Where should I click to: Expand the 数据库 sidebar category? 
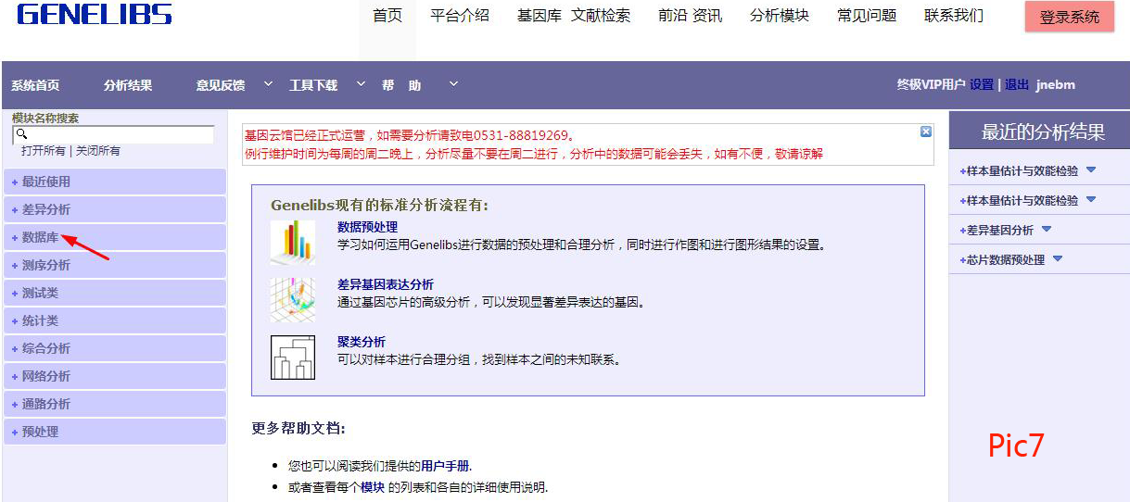click(40, 238)
